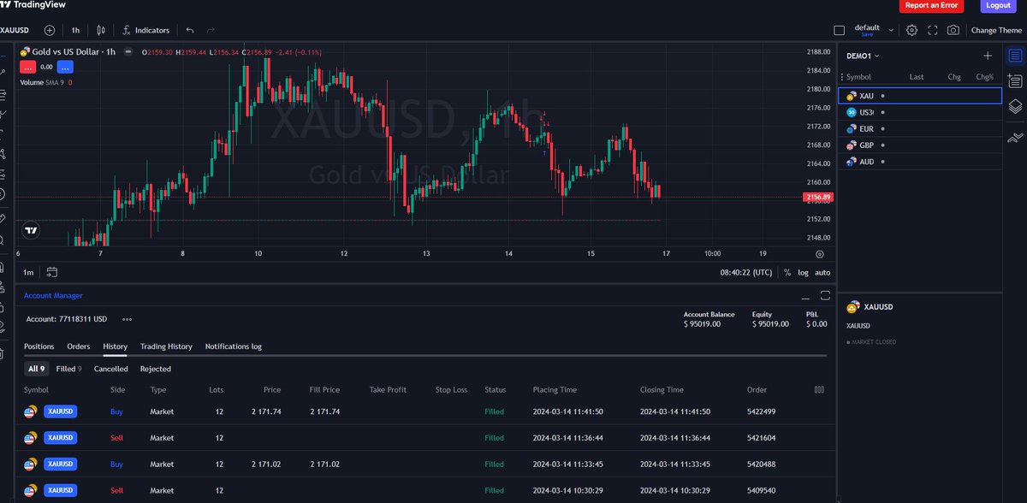
Task: Add a symbol to the DEMO1 watchlist
Action: (988, 56)
